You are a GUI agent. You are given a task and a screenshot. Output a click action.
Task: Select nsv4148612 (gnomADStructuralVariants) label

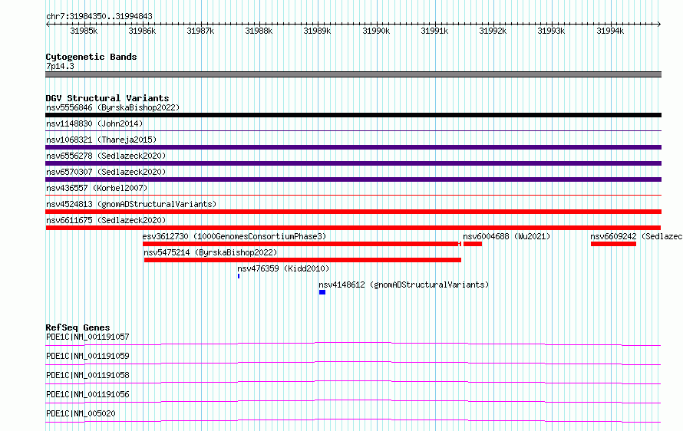tap(404, 285)
